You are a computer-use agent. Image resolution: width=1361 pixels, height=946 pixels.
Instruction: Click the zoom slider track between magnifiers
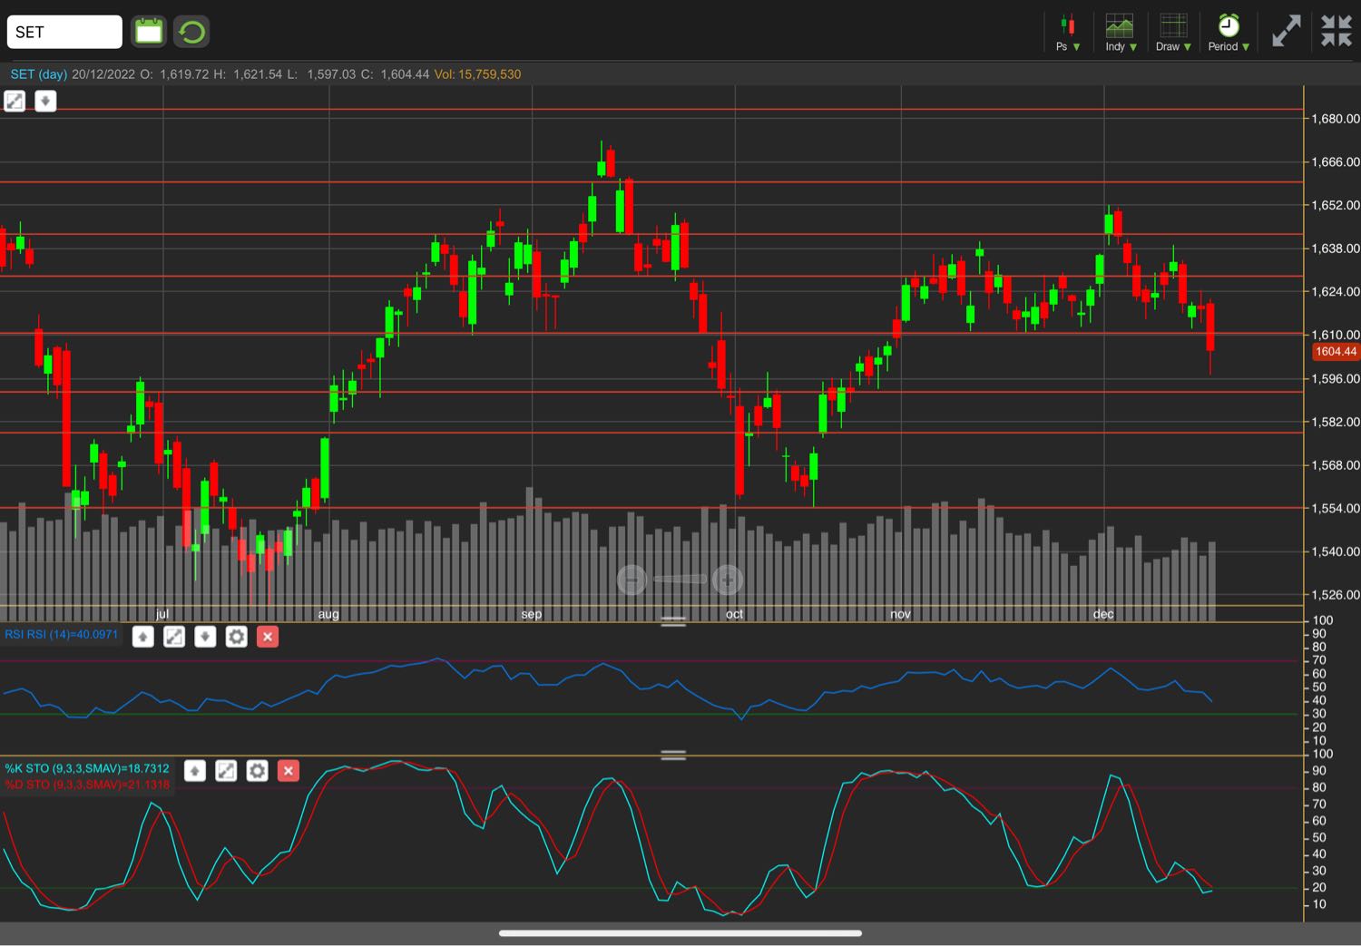point(680,579)
